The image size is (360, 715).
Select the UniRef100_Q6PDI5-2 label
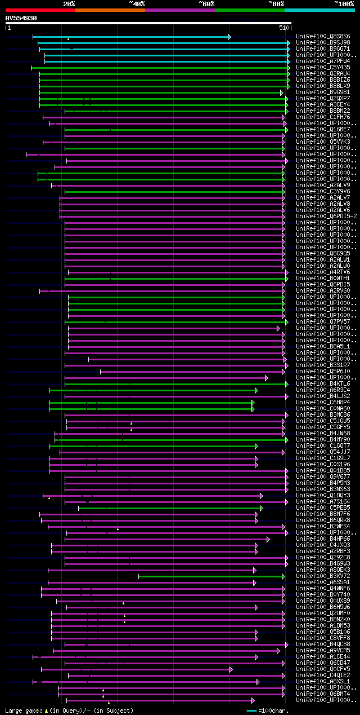coord(327,217)
